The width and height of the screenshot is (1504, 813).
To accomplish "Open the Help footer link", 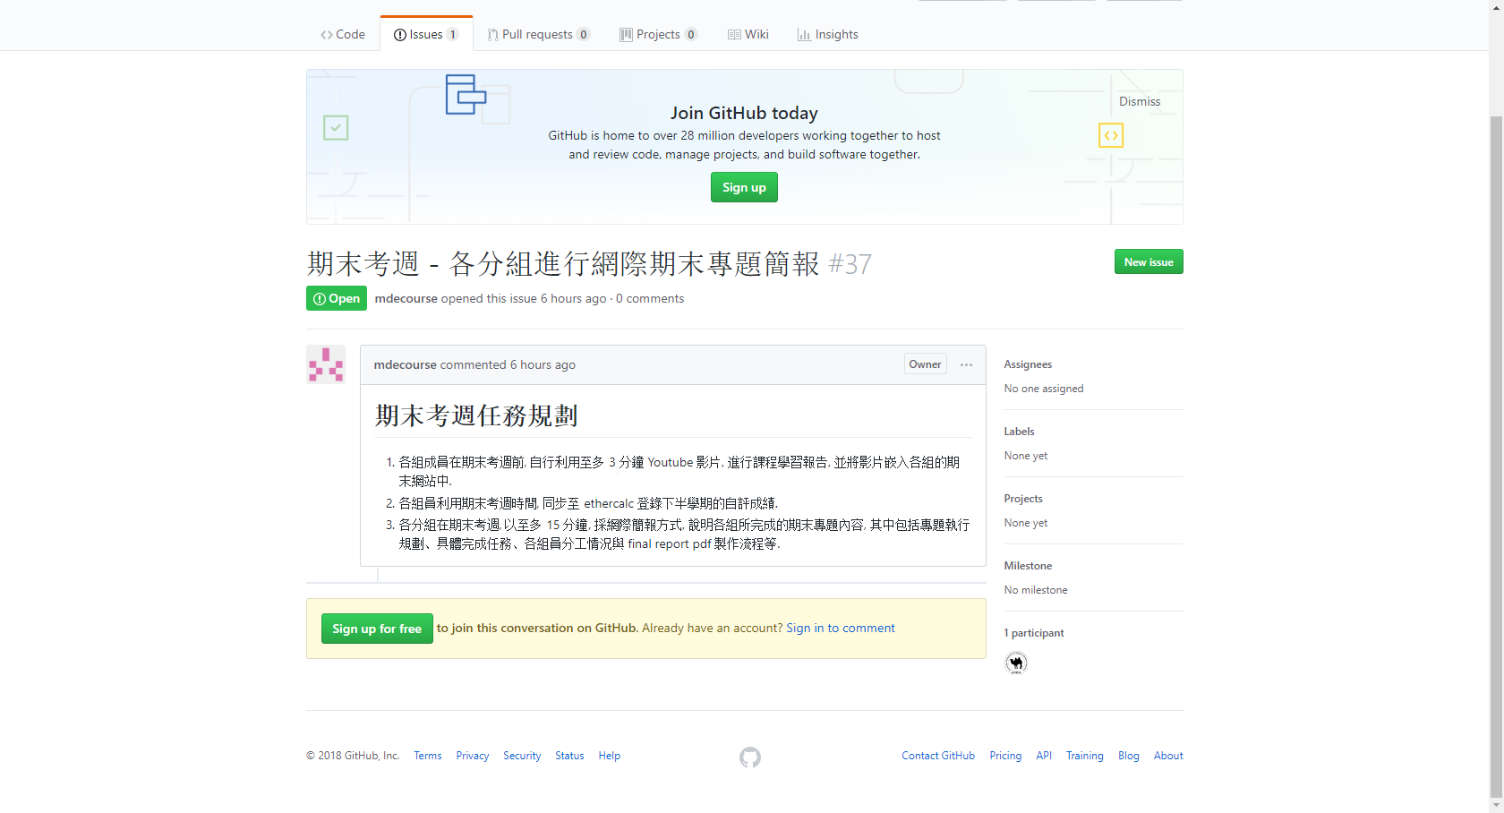I will (610, 756).
